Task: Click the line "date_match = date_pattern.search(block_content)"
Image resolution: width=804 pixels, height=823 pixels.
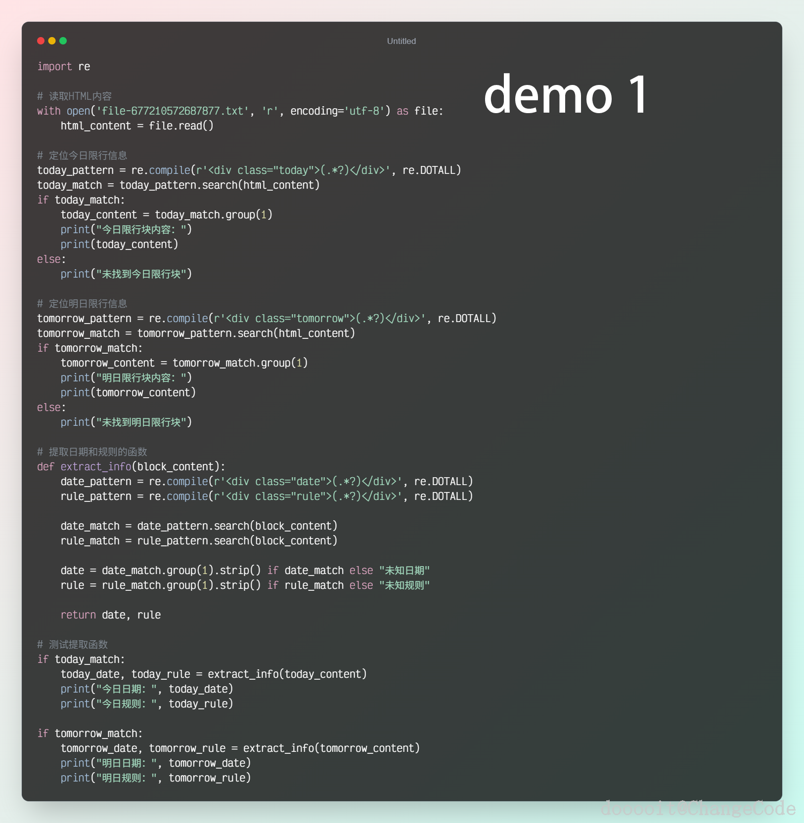Action: 199,526
